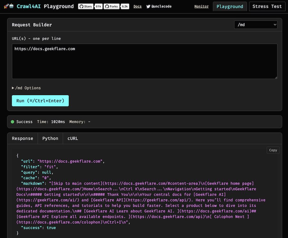The image size is (288, 238).
Task: Click the 6.3k forks count
Action: click(125, 6)
